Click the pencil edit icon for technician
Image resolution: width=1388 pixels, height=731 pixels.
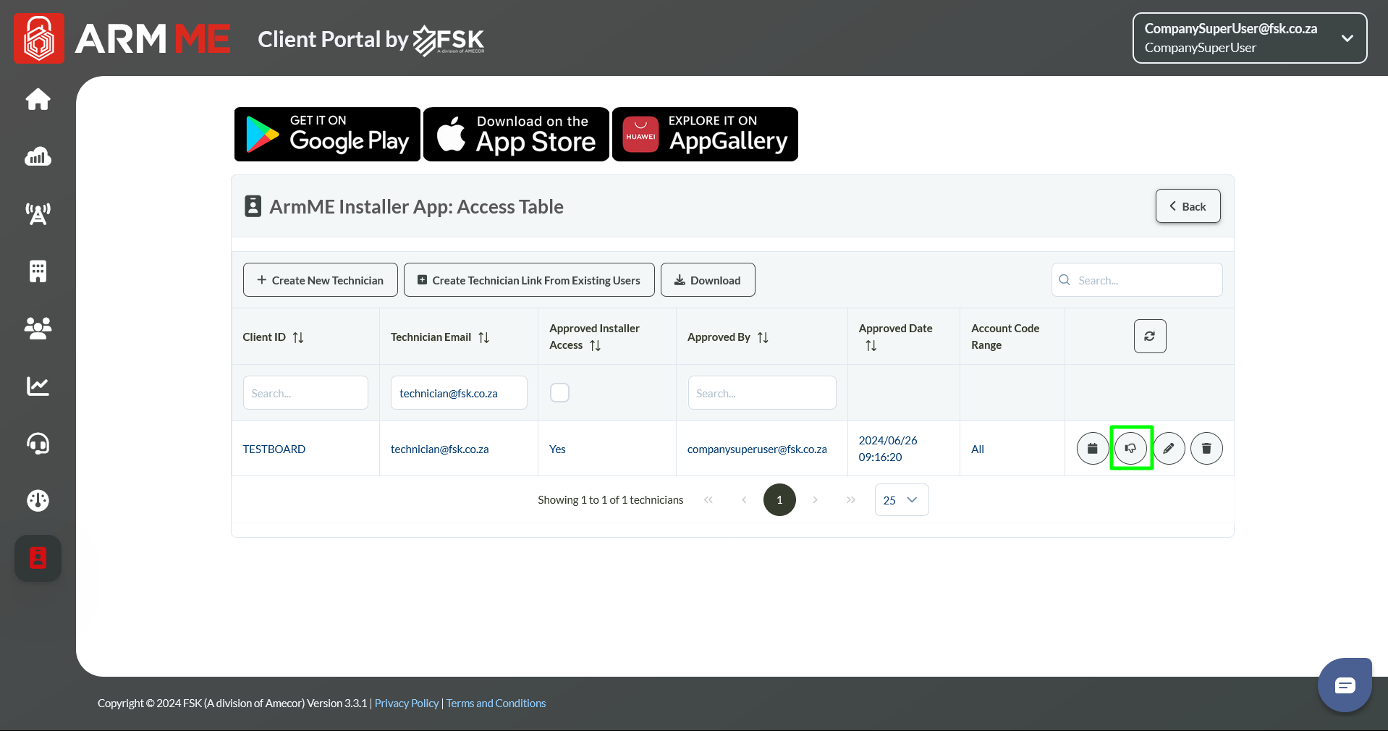coord(1168,448)
